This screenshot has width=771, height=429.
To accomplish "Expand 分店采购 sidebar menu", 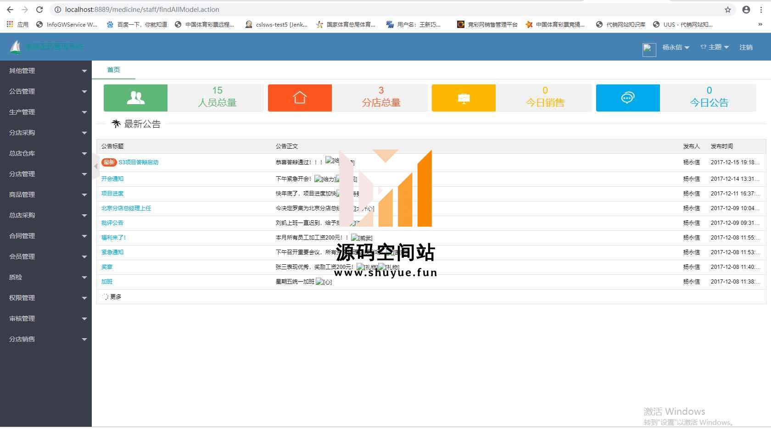I will (46, 133).
